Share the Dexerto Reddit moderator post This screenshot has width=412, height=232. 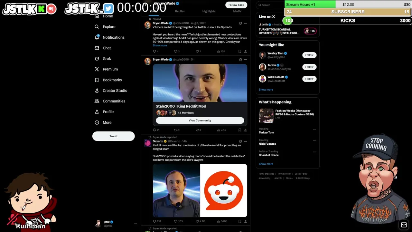coord(245,221)
